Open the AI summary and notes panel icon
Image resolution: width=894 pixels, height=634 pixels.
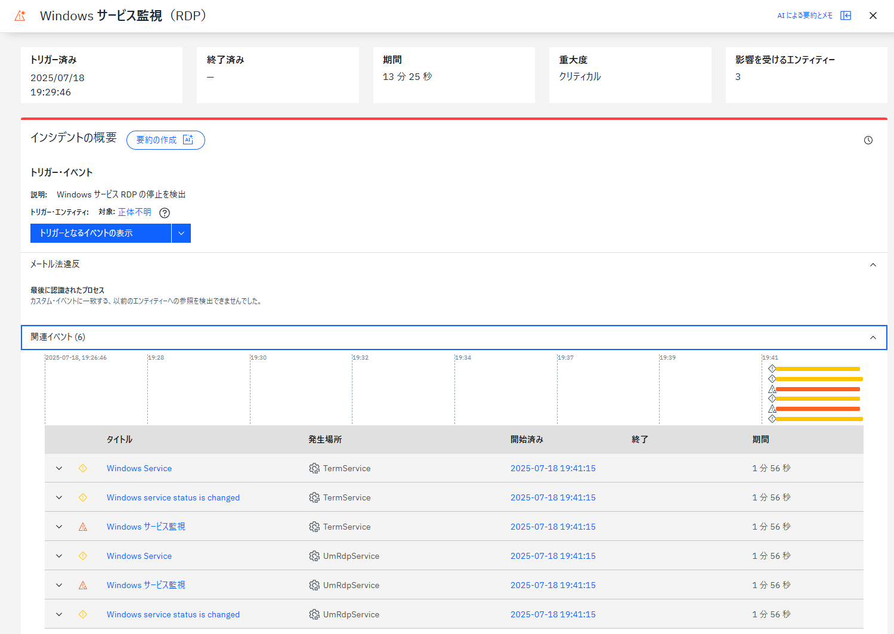846,16
